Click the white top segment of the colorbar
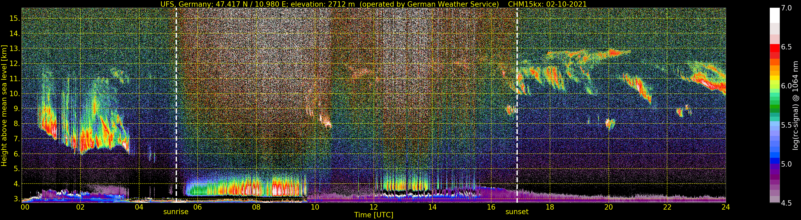 [x=775, y=15]
